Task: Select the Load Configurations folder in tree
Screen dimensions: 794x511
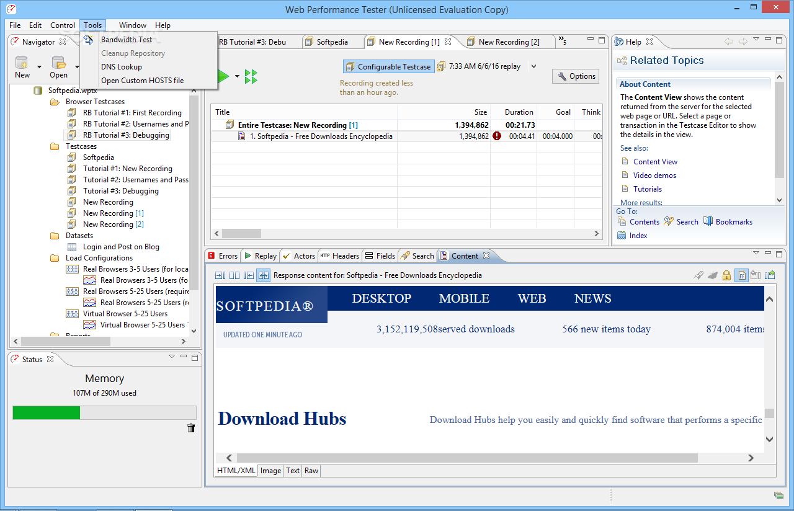Action: (x=99, y=258)
